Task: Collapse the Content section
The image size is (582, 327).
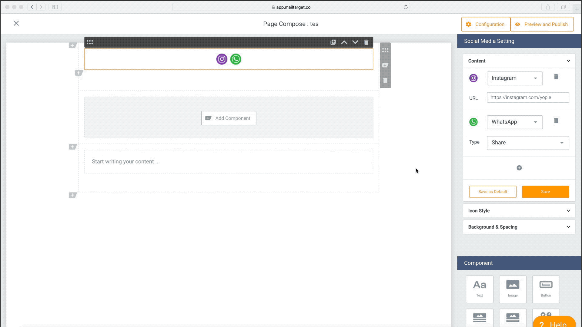Action: [519, 61]
